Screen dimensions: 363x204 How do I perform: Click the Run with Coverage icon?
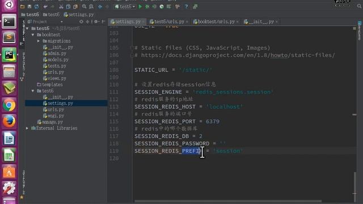point(154,7)
